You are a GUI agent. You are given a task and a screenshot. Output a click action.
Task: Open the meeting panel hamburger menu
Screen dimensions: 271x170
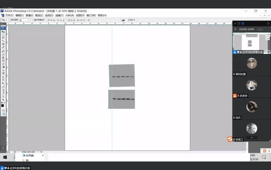[268, 24]
